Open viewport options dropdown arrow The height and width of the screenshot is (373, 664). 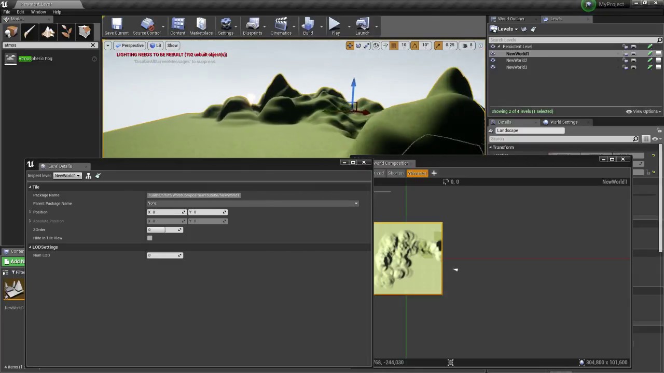coord(108,46)
